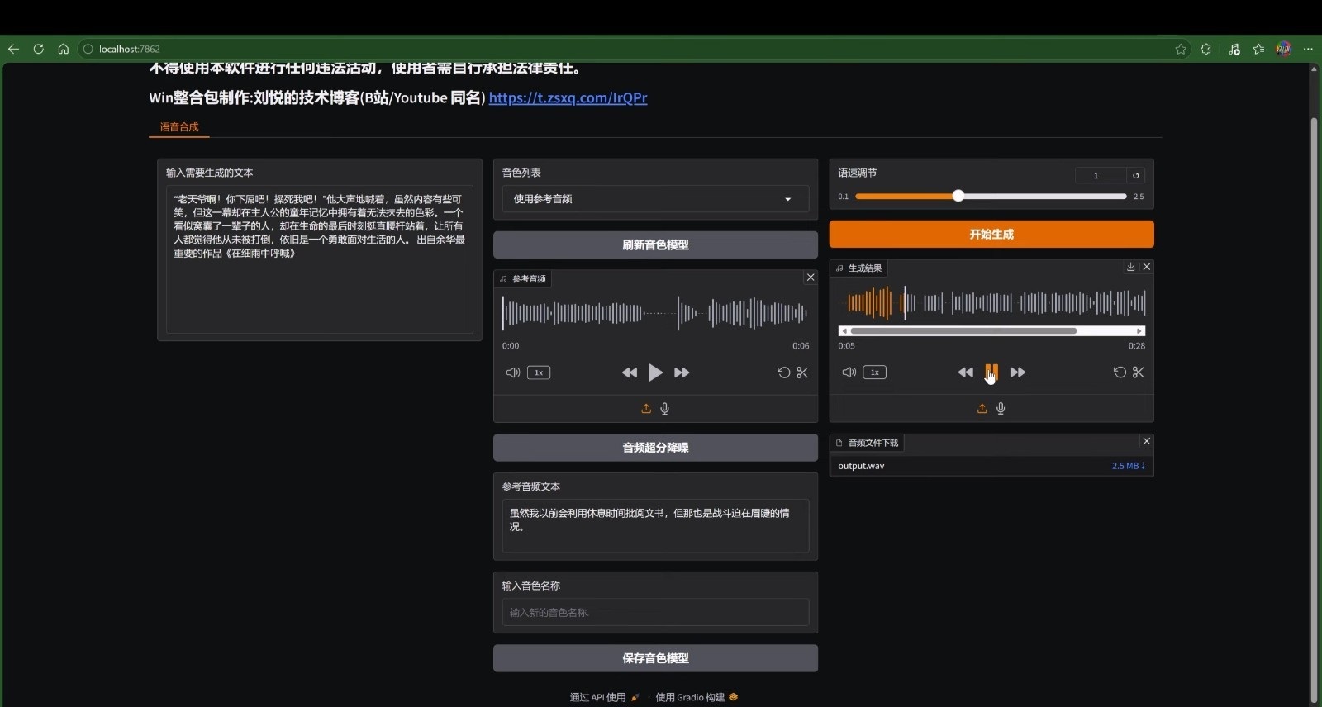Download the generated result audio
This screenshot has width=1322, height=707.
pos(1130,267)
